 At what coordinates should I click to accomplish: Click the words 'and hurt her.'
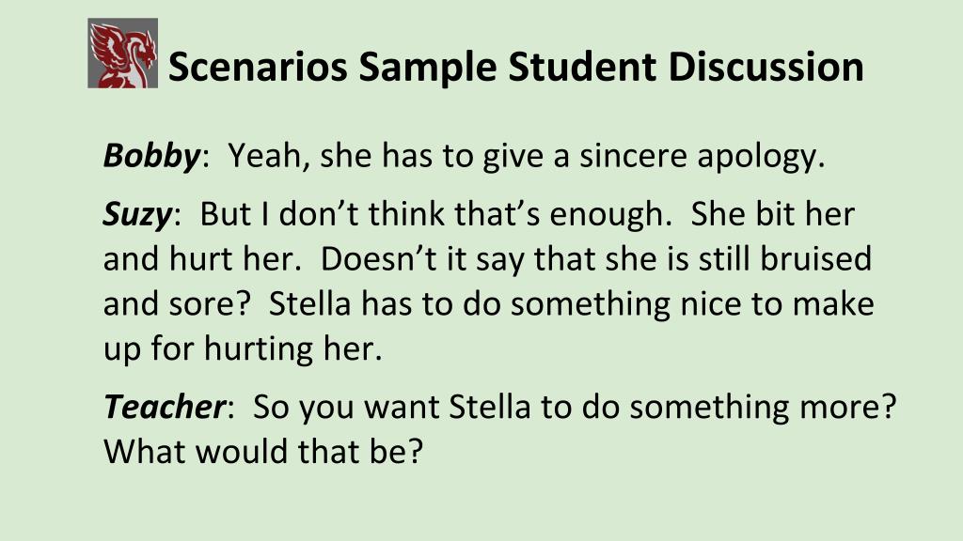202,258
